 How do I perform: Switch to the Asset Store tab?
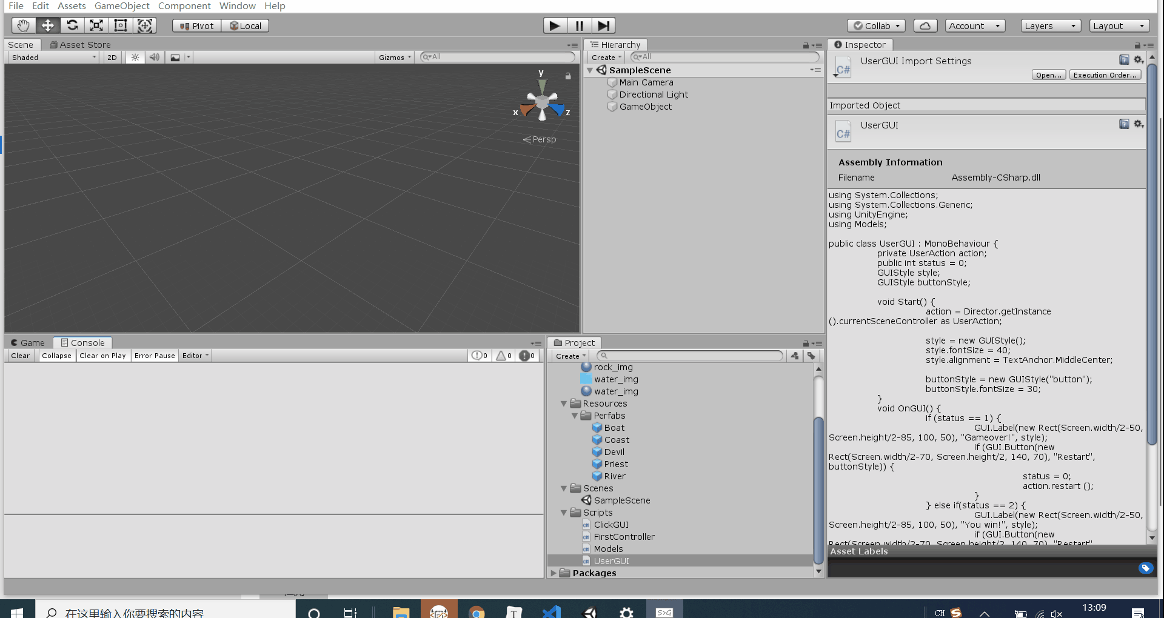(x=81, y=45)
